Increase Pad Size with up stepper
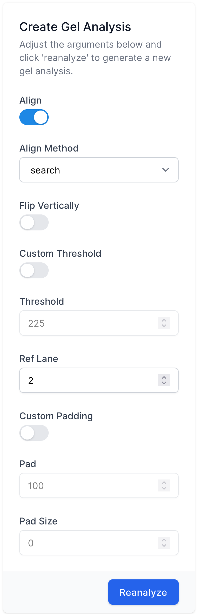198x614 pixels. (x=164, y=540)
